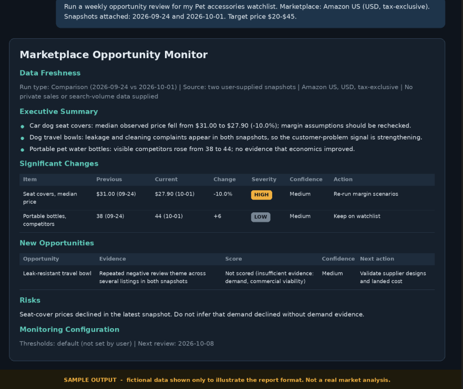Click the 'Run type: Comparison' freshness line
The image size is (463, 389).
(216, 92)
